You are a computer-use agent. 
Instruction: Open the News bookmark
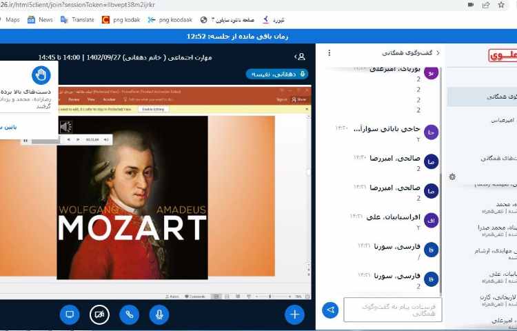40,20
